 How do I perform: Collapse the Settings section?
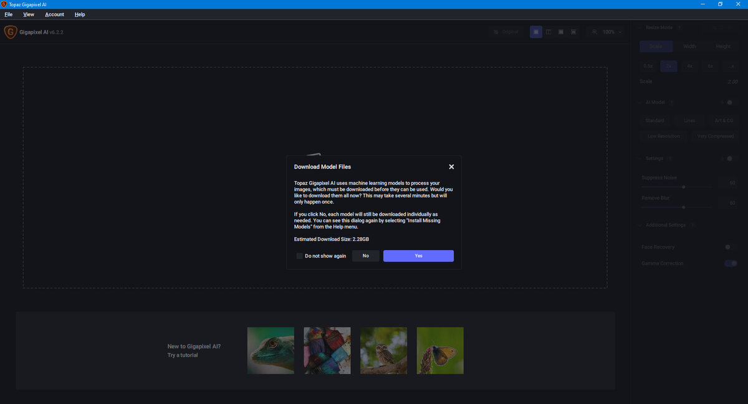click(x=641, y=158)
